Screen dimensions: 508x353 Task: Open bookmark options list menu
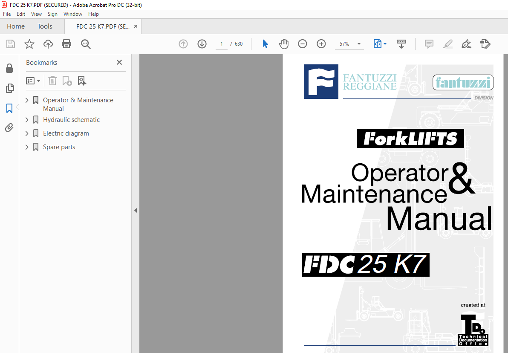point(33,81)
